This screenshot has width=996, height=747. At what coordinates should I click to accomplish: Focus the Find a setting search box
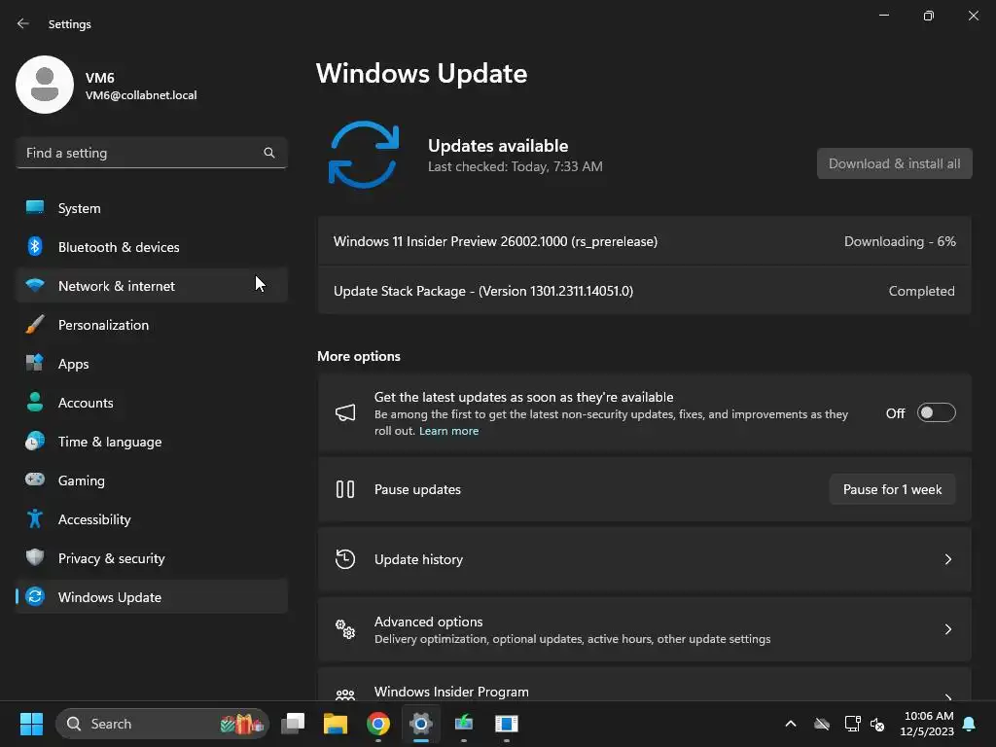[x=152, y=153]
